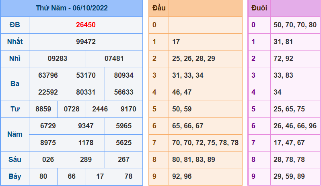This screenshot has width=321, height=186.
Task: Select third prize number 56633
Action: click(123, 92)
